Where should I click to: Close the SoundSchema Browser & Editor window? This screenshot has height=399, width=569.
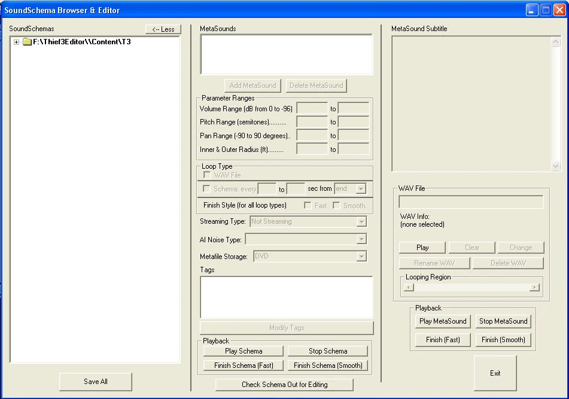[x=559, y=10]
